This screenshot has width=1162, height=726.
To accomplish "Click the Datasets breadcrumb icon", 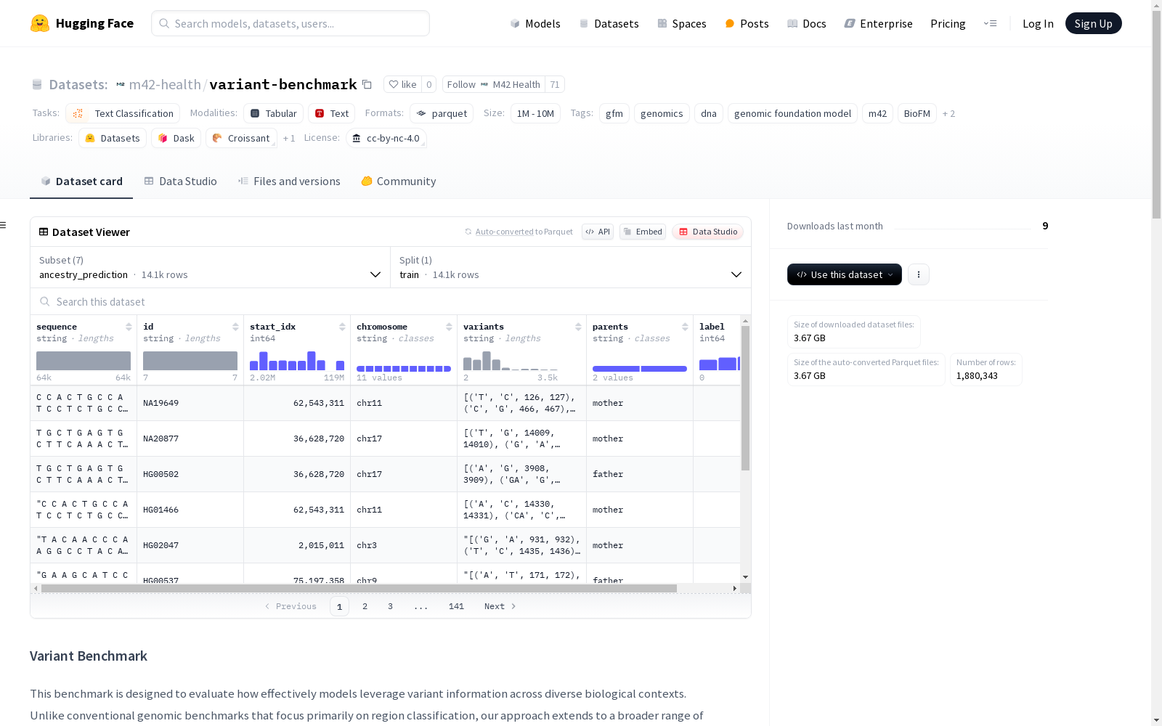I will pos(37,84).
